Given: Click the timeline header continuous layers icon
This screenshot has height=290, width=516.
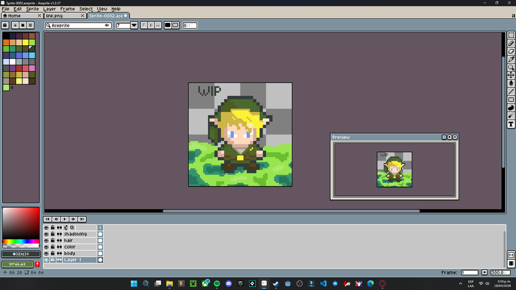Looking at the screenshot, I should [59, 228].
